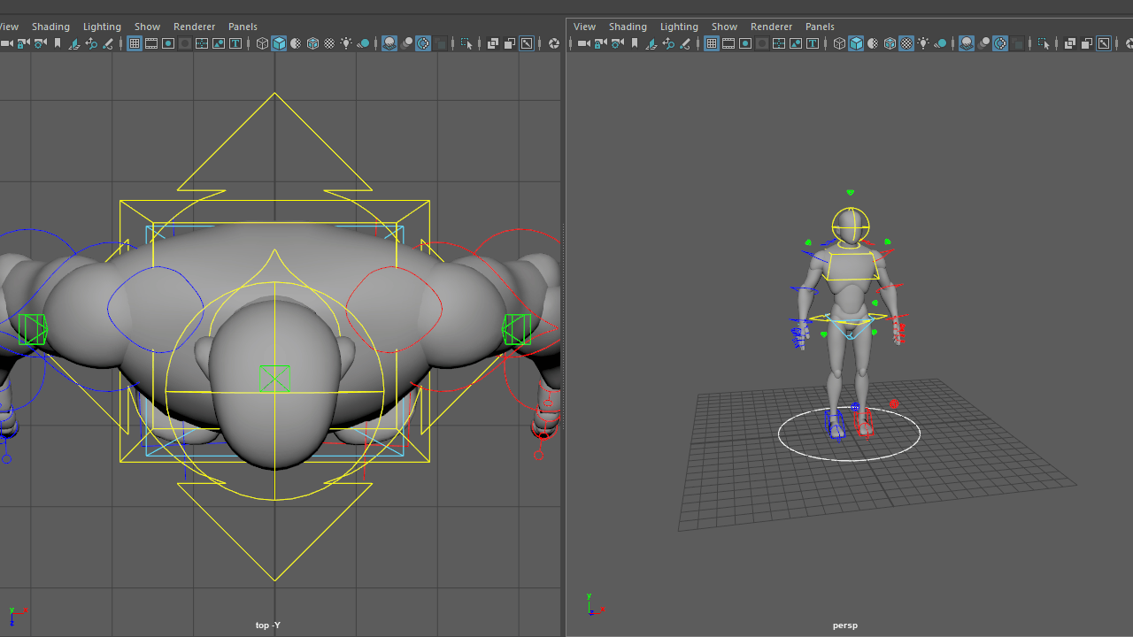Viewport: 1133px width, 637px height.
Task: Toggle Wireframe on Shaded in top view
Action: point(312,43)
